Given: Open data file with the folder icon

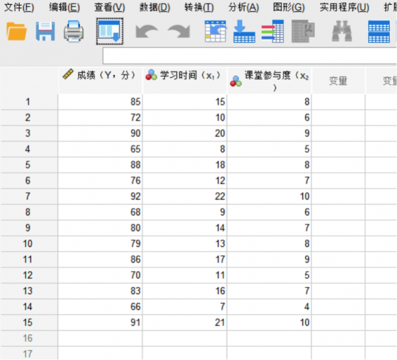Looking at the screenshot, I should click(16, 31).
